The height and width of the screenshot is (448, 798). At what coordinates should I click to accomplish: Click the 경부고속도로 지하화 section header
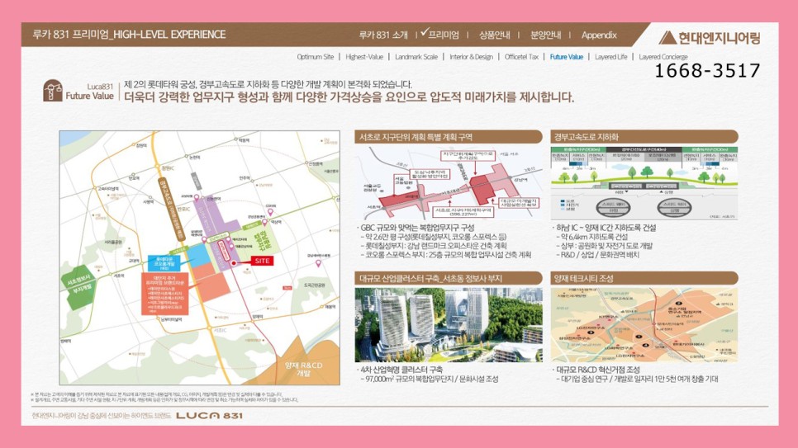[x=644, y=137]
